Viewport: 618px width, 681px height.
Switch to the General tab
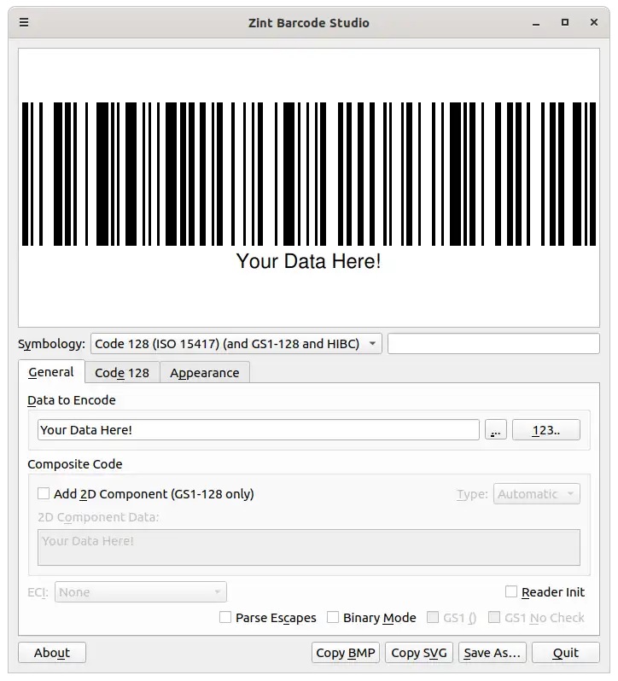(x=51, y=372)
